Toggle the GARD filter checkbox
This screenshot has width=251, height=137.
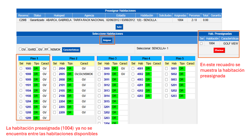pyautogui.click(x=27, y=49)
